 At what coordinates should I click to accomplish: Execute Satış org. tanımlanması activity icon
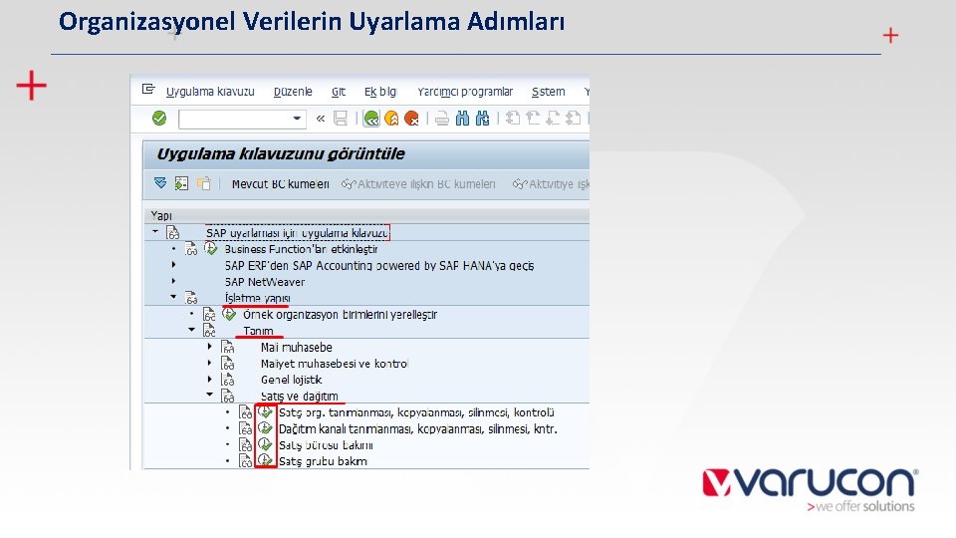tap(265, 411)
